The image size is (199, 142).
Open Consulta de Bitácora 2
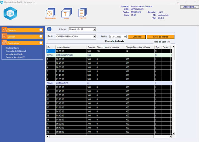click(16, 51)
